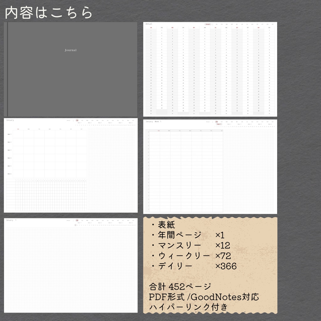Click the Week 6 row label on monthly page

tap(9, 174)
